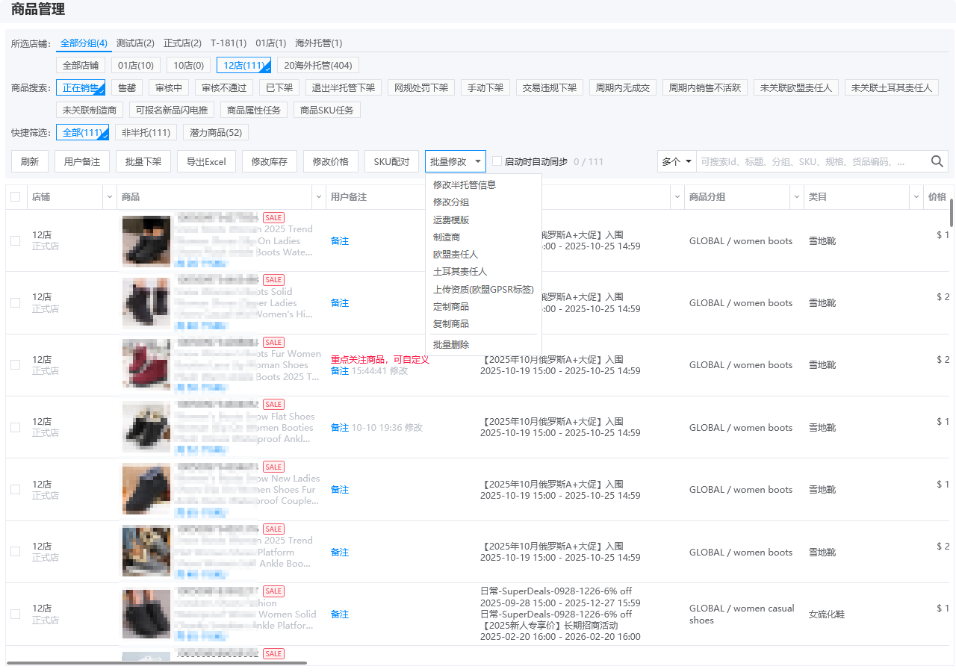Check the select-all checkbox in table header
The width and height of the screenshot is (956, 672).
click(x=16, y=196)
